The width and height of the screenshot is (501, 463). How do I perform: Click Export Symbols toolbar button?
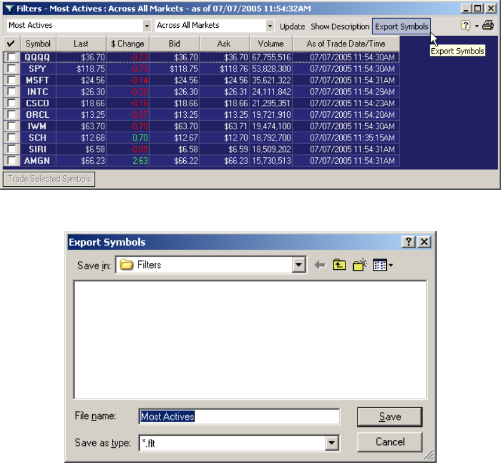coord(401,27)
